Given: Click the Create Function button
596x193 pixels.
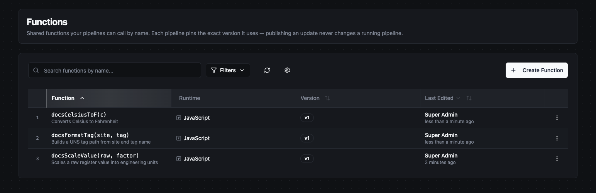Looking at the screenshot, I should [x=537, y=70].
